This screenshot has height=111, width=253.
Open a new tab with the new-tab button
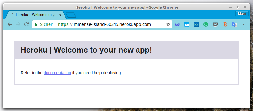point(71,15)
